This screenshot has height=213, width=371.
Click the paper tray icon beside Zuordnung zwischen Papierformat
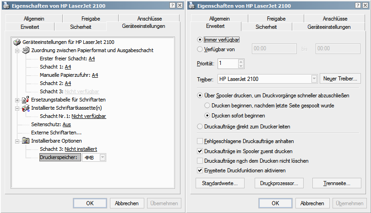26,50
